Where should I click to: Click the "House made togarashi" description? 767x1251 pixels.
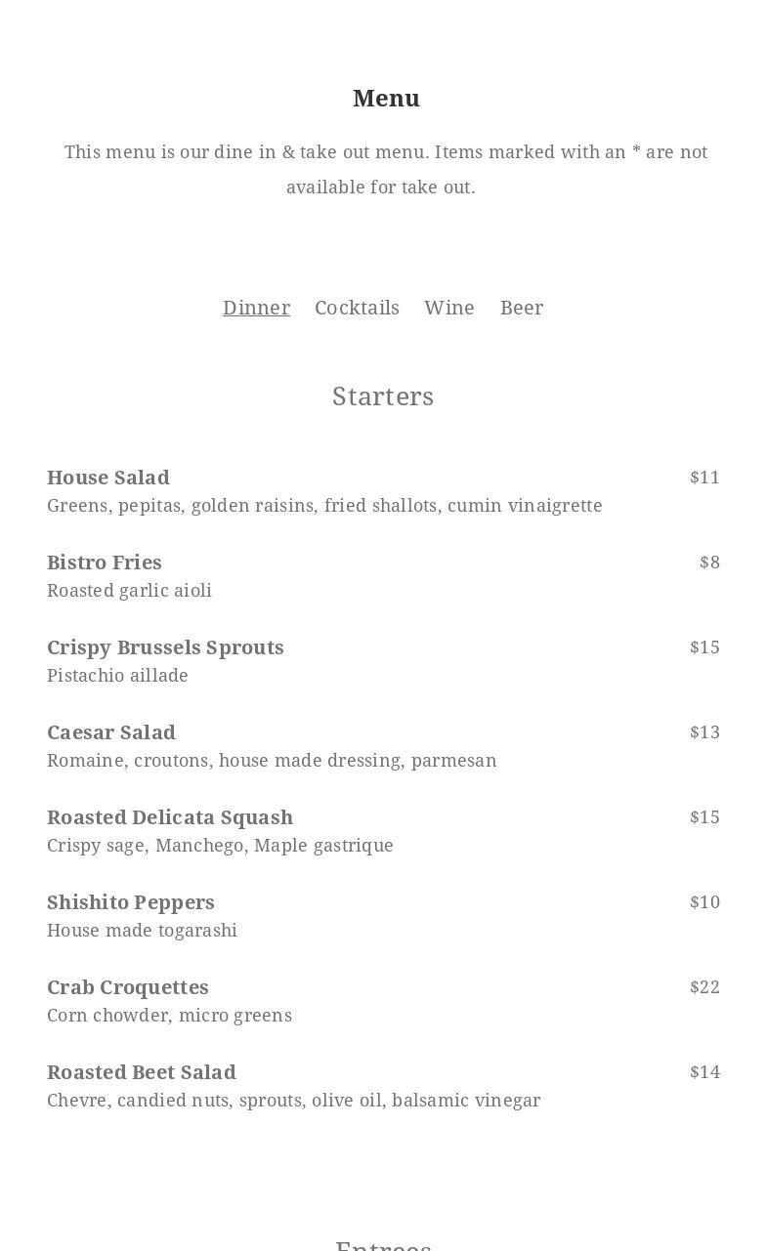[x=142, y=931]
